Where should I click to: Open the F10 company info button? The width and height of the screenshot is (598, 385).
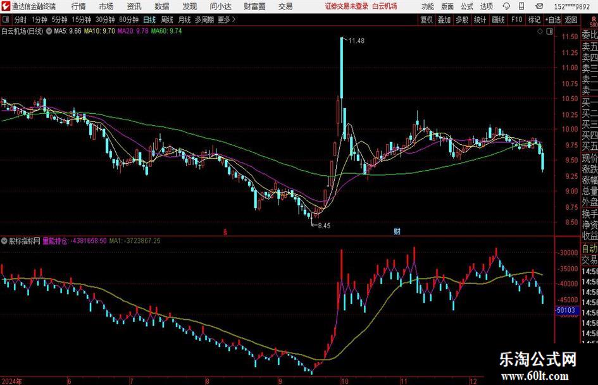(x=517, y=20)
